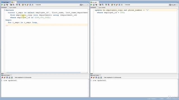Run Statement in the left hr worksheet

2,5
